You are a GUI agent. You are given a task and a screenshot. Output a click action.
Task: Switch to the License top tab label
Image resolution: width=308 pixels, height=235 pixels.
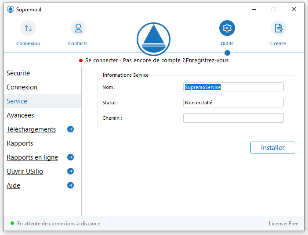click(x=278, y=43)
